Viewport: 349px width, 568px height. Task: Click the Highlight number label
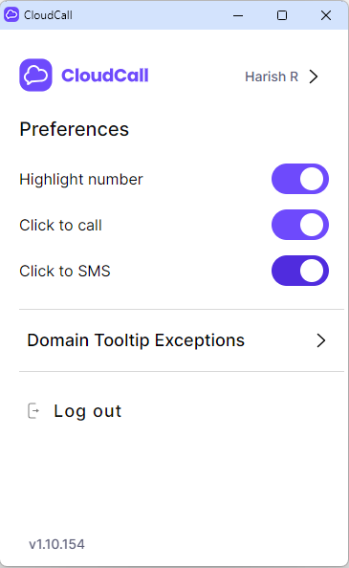81,180
